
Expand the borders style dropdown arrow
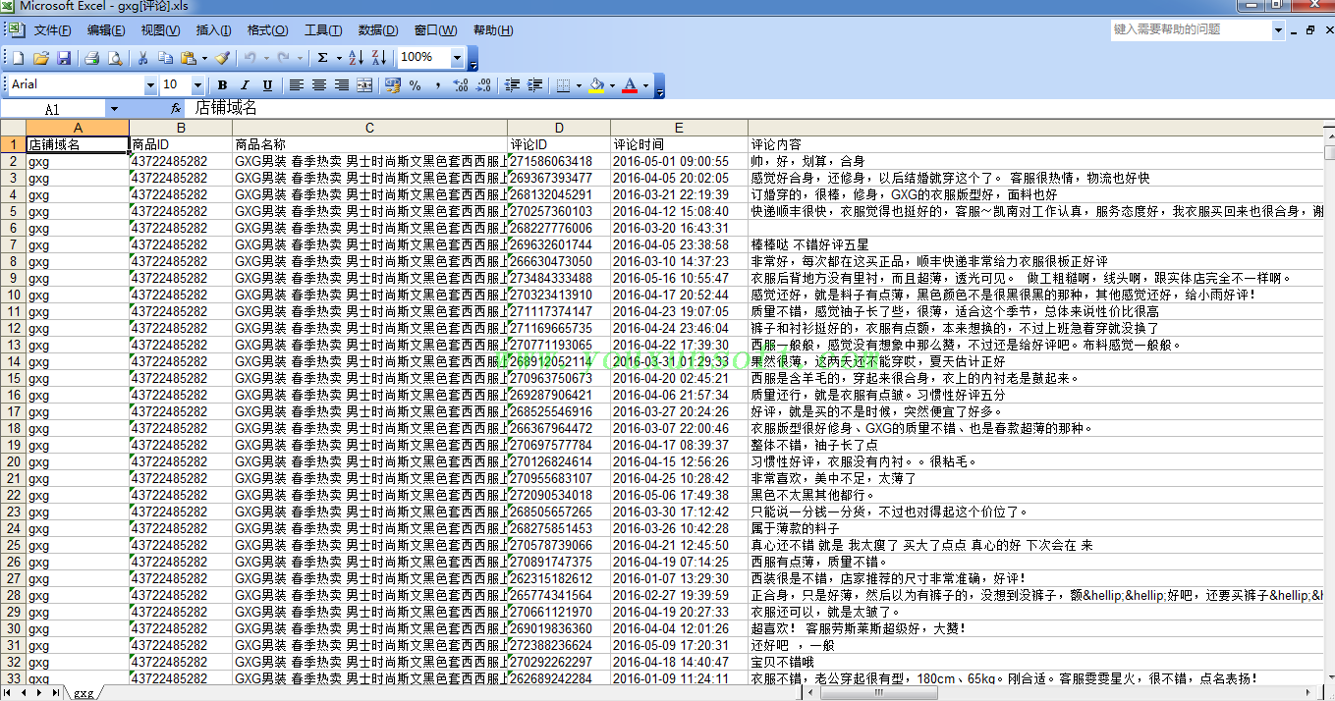coord(579,85)
